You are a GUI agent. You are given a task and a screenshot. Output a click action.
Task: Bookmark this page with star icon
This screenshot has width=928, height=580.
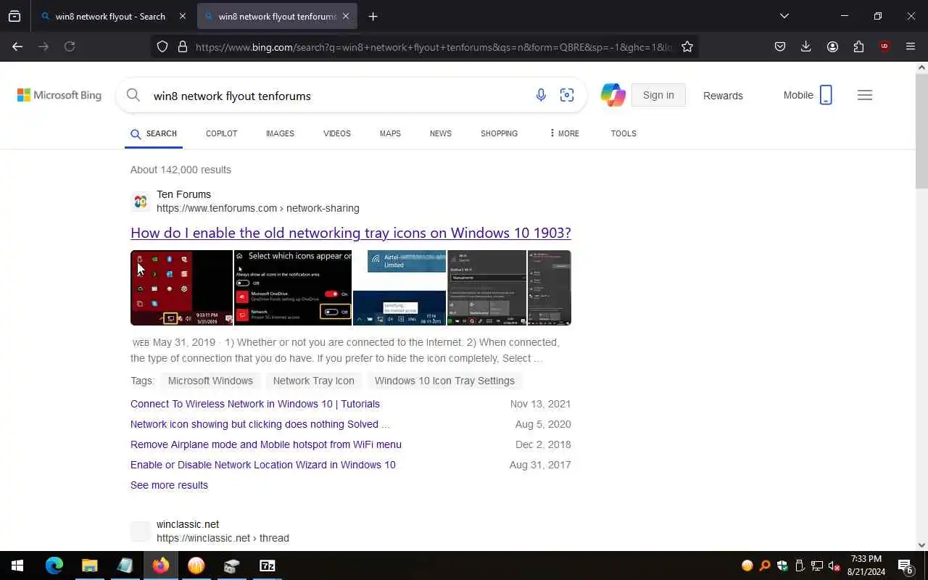687,46
